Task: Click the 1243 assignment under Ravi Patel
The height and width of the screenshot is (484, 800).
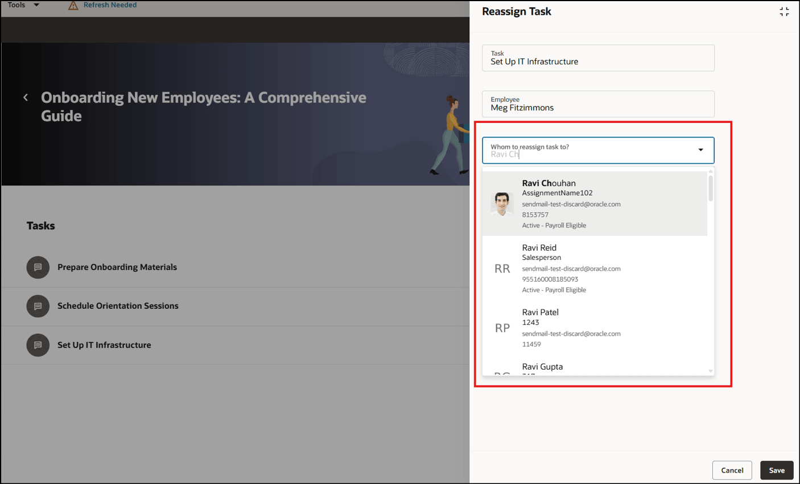Action: coord(530,322)
